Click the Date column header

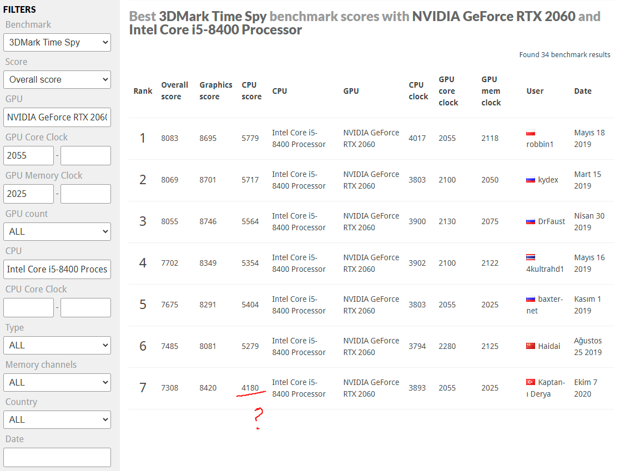pos(583,91)
